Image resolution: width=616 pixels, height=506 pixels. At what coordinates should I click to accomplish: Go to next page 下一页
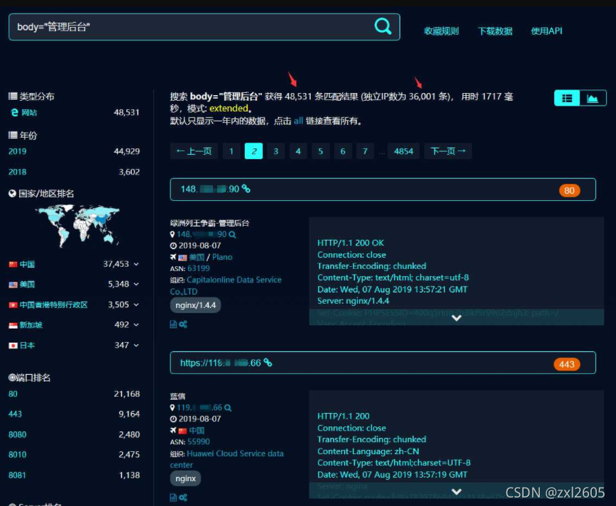(448, 151)
